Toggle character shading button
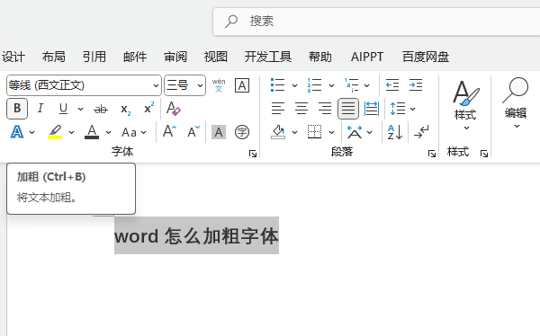The width and height of the screenshot is (540, 336). click(219, 132)
